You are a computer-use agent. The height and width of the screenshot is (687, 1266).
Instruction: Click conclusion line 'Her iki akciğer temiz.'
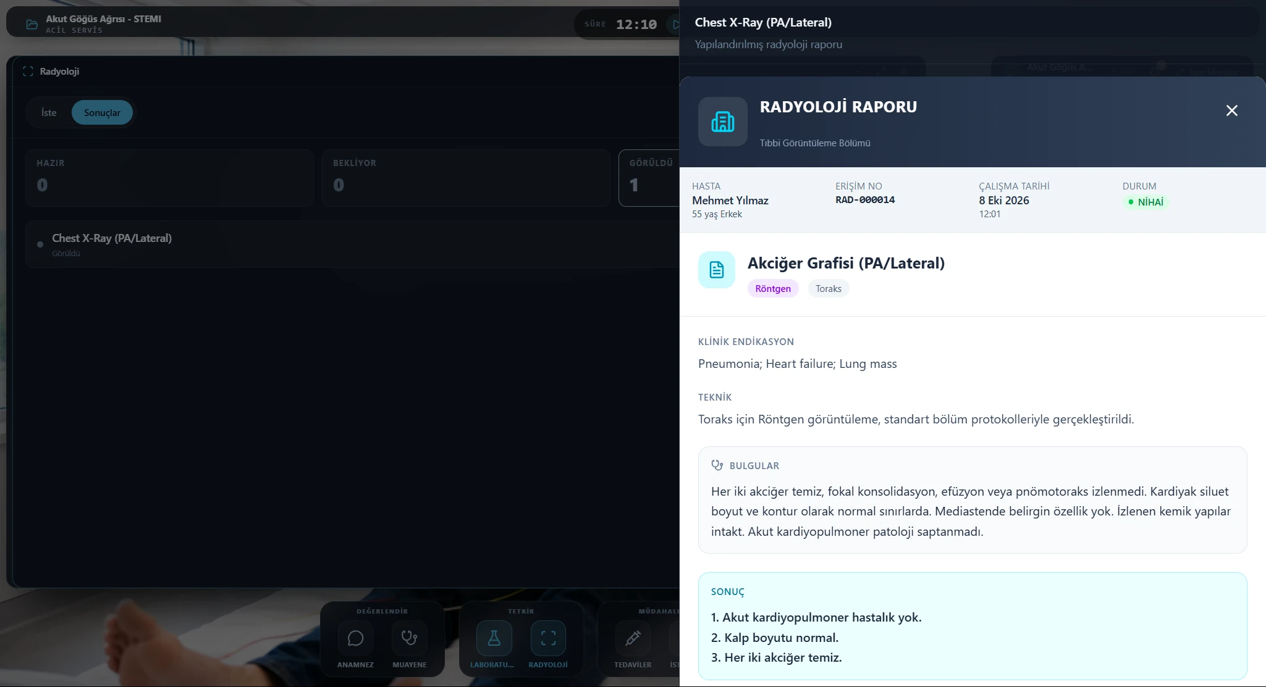pos(776,657)
